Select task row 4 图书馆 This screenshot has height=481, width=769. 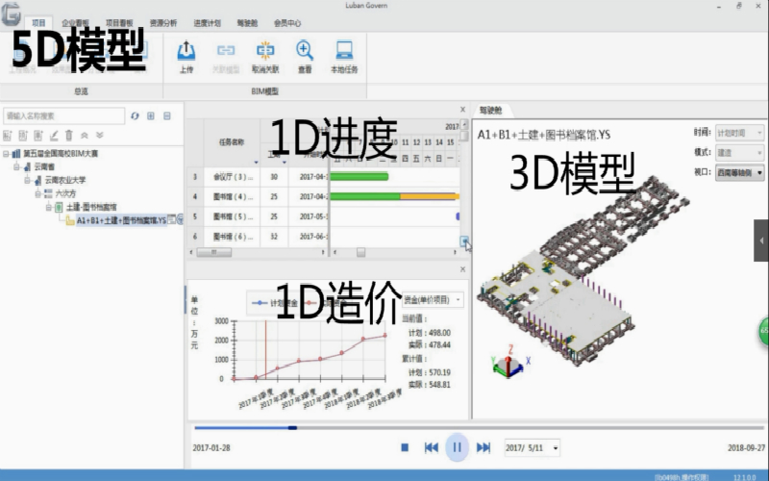[x=258, y=197]
